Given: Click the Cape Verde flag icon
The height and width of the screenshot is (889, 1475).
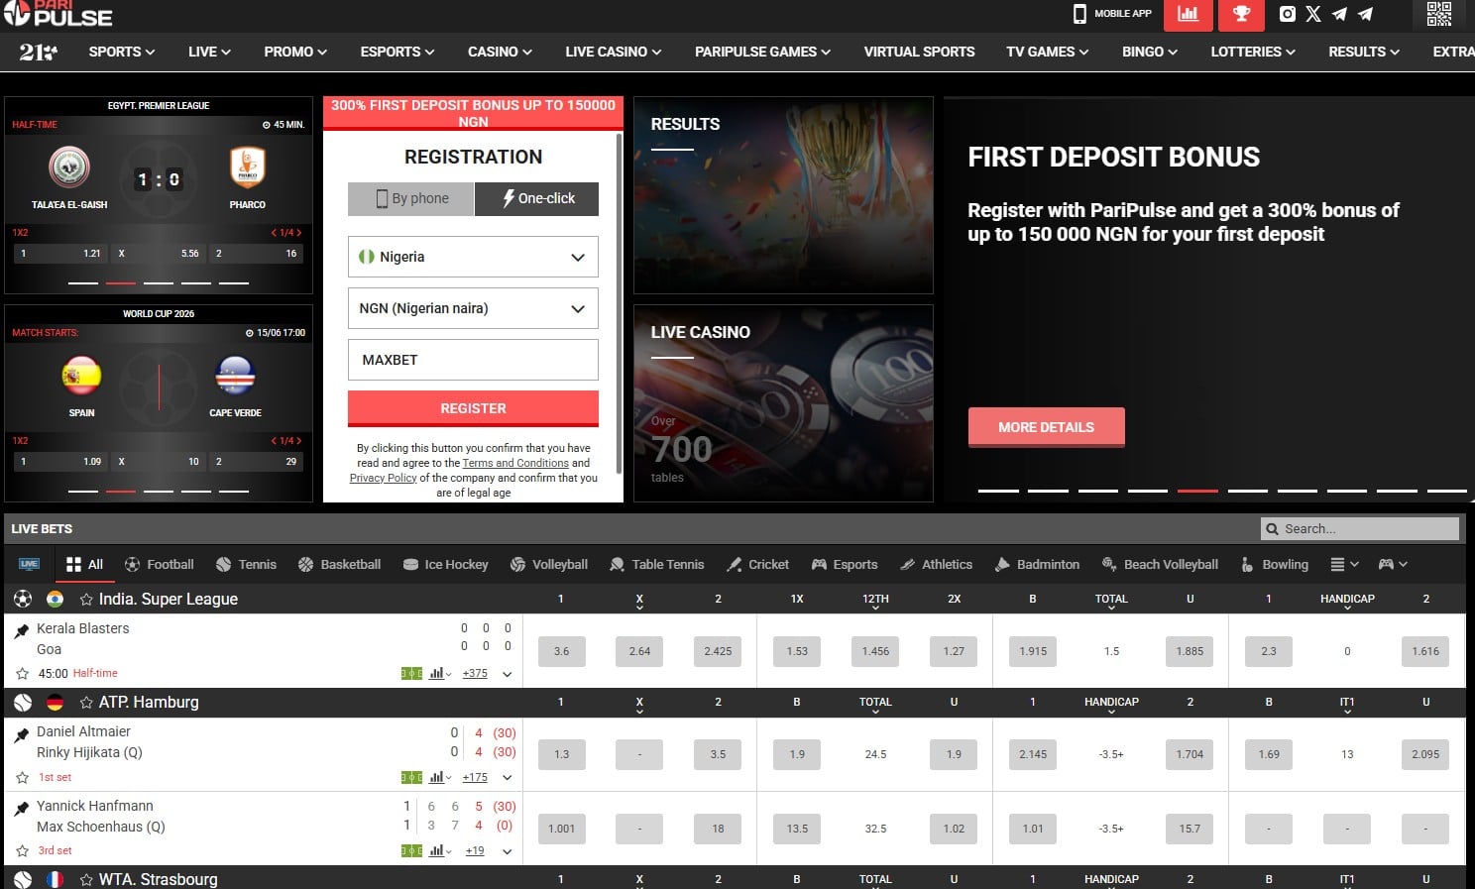Looking at the screenshot, I should pos(235,376).
